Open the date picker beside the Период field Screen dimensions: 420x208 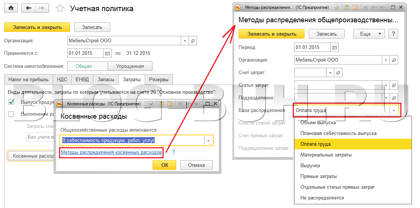pyautogui.click(x=334, y=47)
